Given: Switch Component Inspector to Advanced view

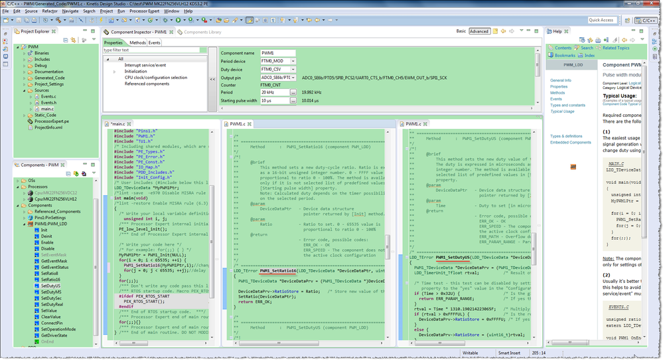Looking at the screenshot, I should point(479,31).
